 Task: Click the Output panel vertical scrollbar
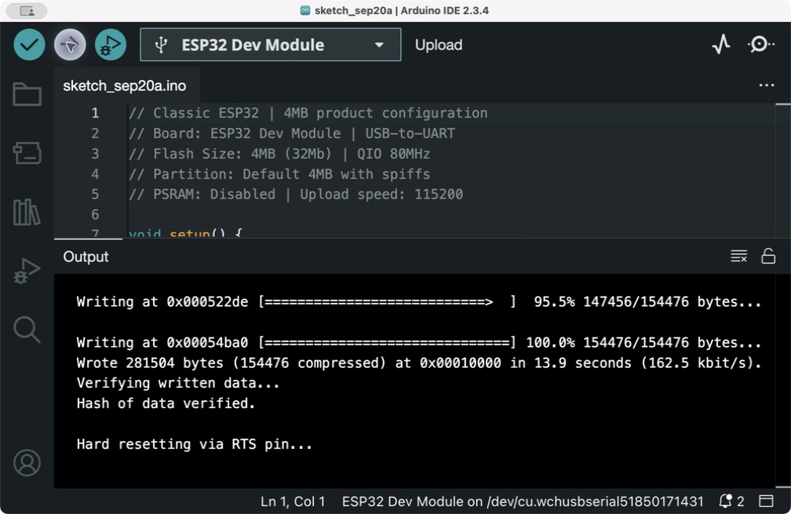click(783, 381)
